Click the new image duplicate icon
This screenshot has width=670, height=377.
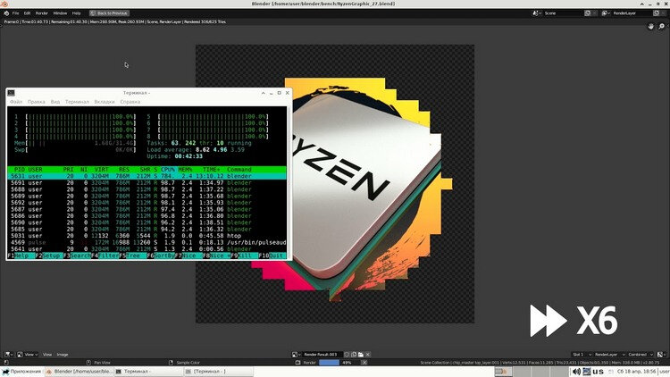[354, 355]
